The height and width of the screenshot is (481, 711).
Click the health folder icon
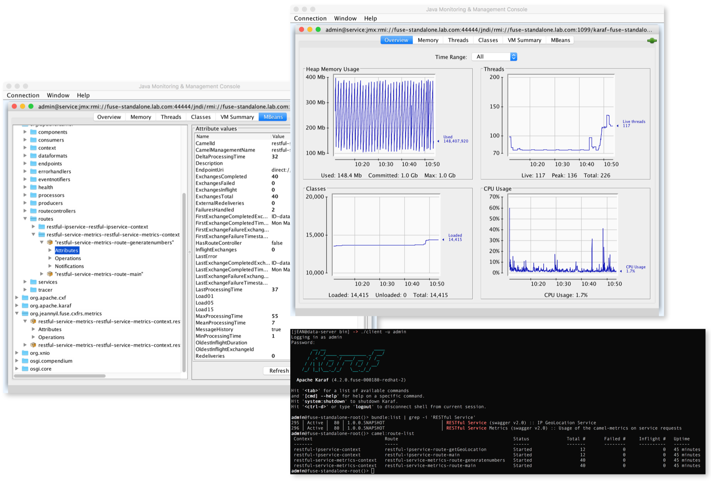(x=34, y=187)
